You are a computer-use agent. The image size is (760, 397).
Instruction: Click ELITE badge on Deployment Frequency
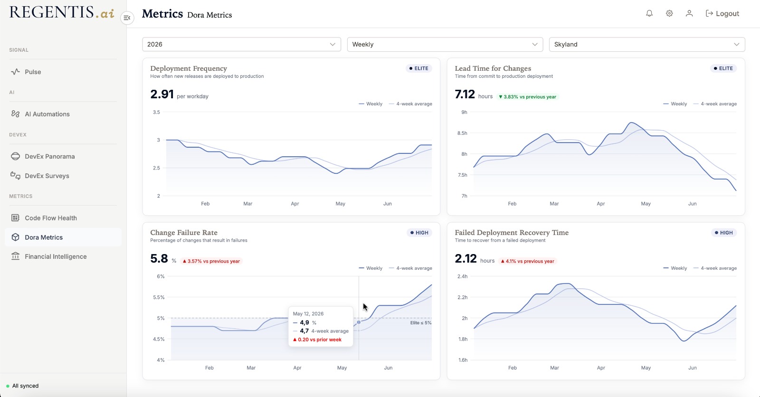419,68
